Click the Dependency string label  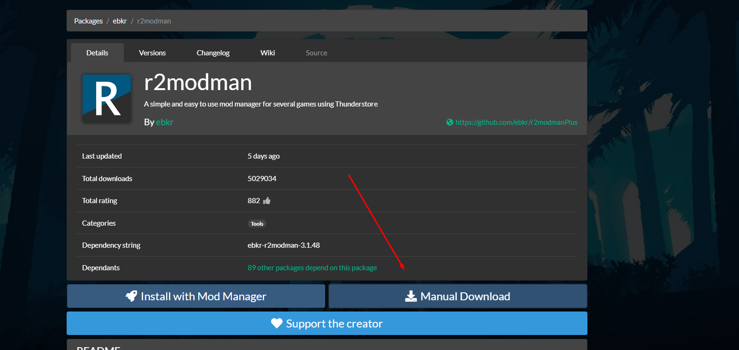point(111,245)
